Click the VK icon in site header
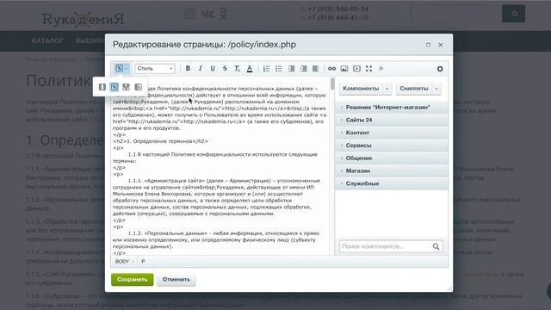Viewport: 551px width, 310px height. coord(207,14)
